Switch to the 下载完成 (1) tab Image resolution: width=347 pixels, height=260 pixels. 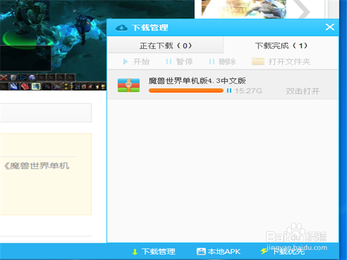click(281, 45)
